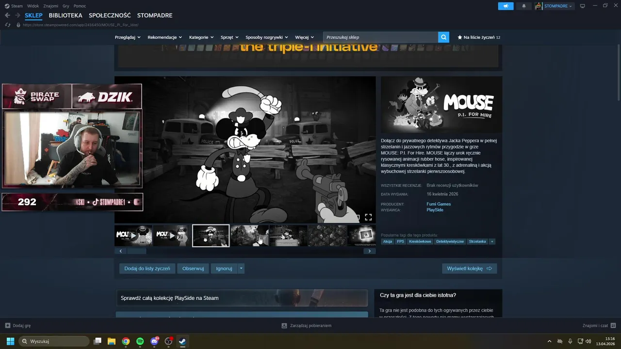Open Spotify from the taskbar
This screenshot has width=621, height=349.
point(140,341)
